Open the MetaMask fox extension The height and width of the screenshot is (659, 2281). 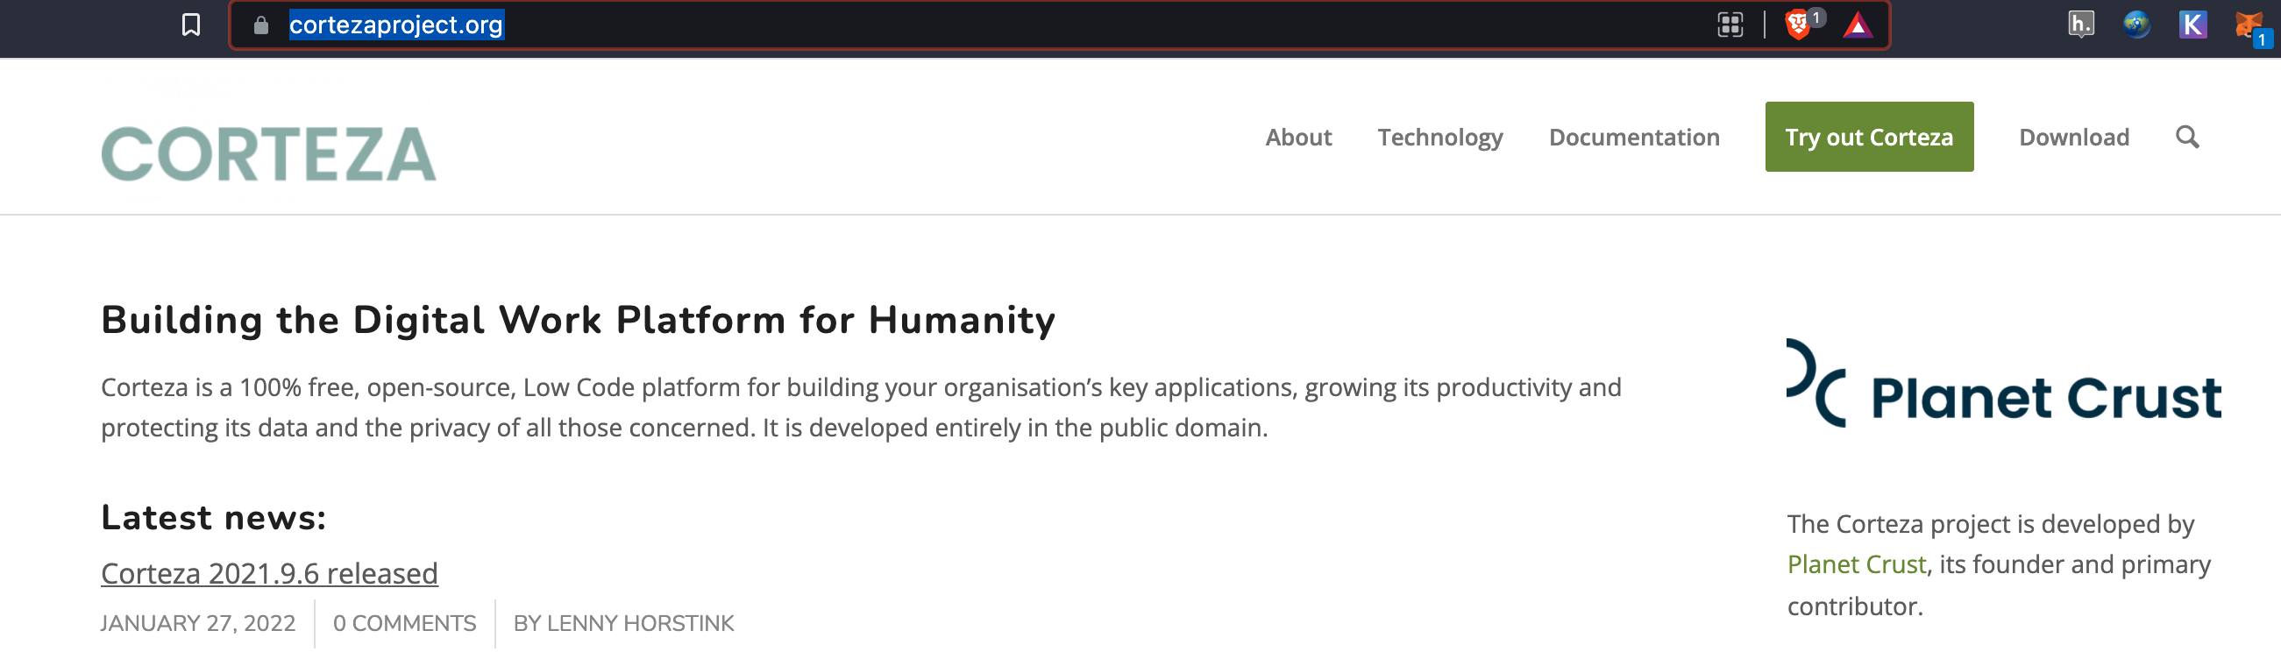(x=2249, y=25)
